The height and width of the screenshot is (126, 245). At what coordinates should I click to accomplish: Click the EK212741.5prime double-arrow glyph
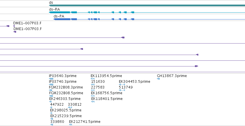[x=71, y=125]
